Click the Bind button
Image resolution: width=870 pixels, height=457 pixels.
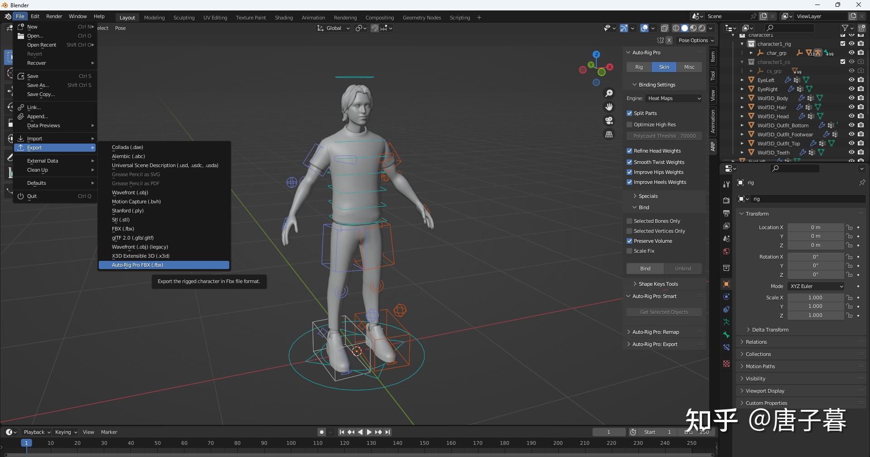point(645,269)
